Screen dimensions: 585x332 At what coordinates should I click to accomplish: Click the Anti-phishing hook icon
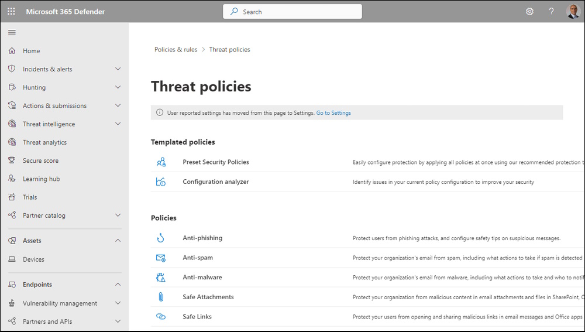coord(161,238)
